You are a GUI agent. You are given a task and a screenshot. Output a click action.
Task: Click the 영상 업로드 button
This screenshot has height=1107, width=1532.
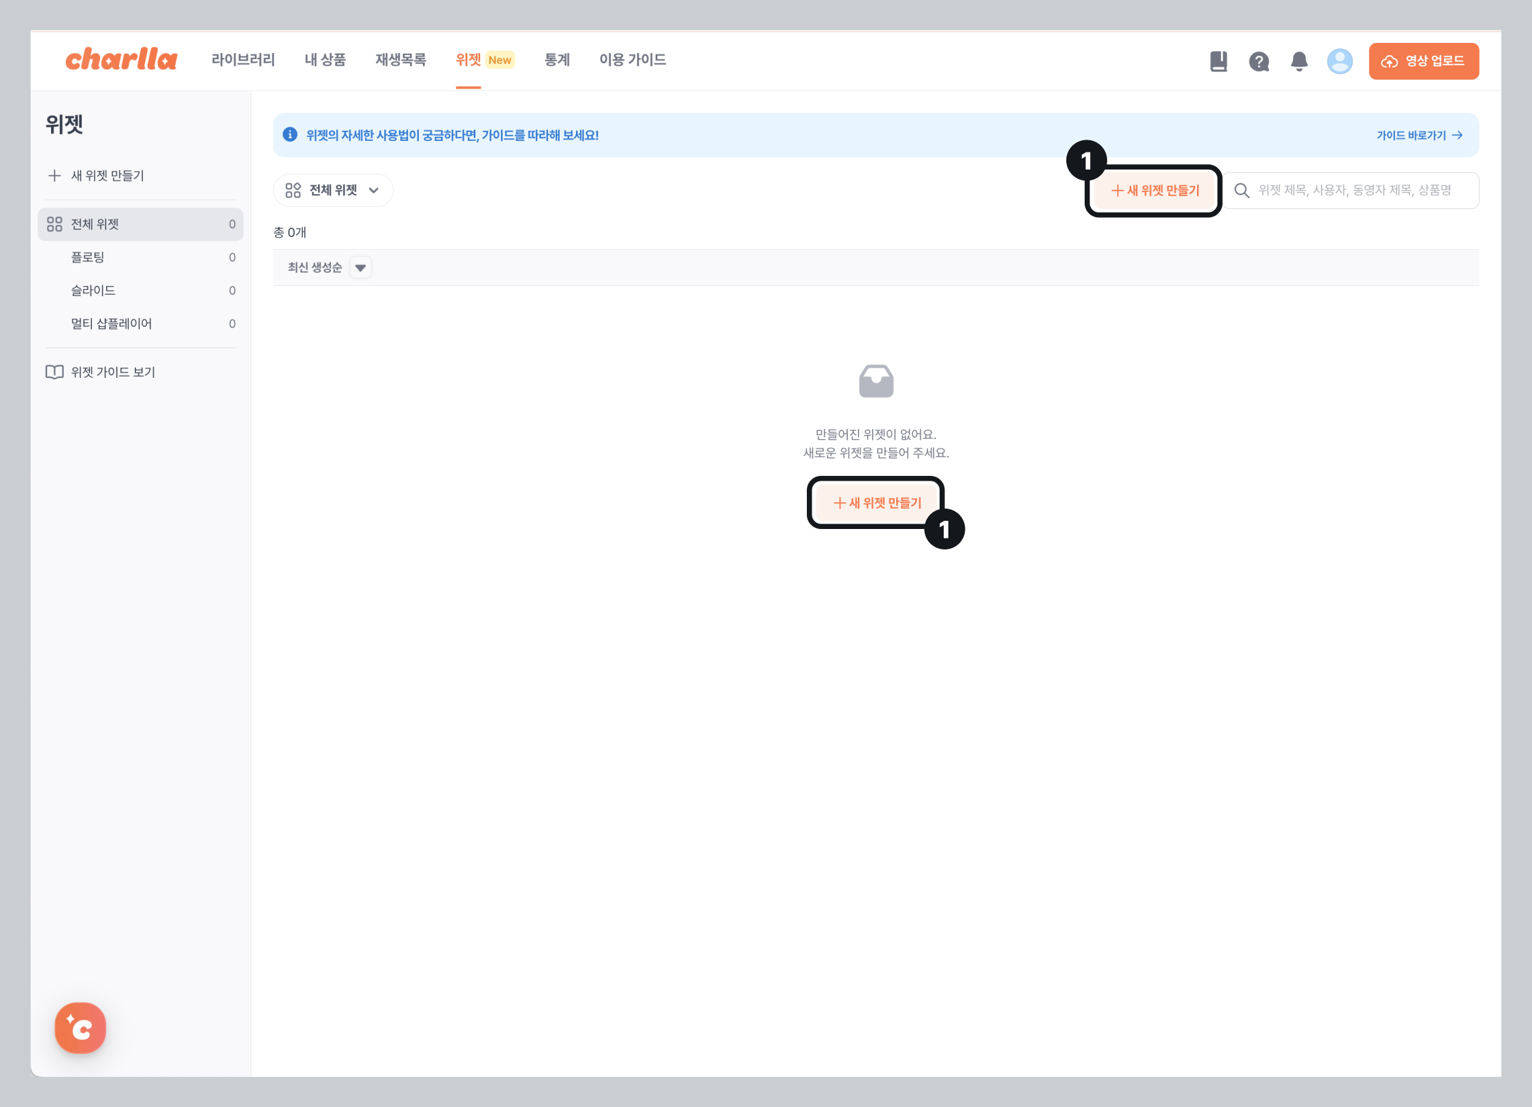click(1423, 61)
